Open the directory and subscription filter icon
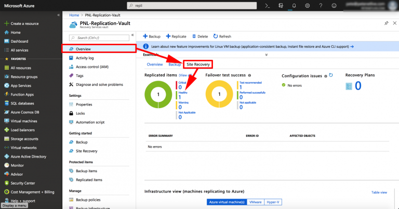Image resolution: width=399 pixels, height=209 pixels. pyautogui.click(x=281, y=6)
